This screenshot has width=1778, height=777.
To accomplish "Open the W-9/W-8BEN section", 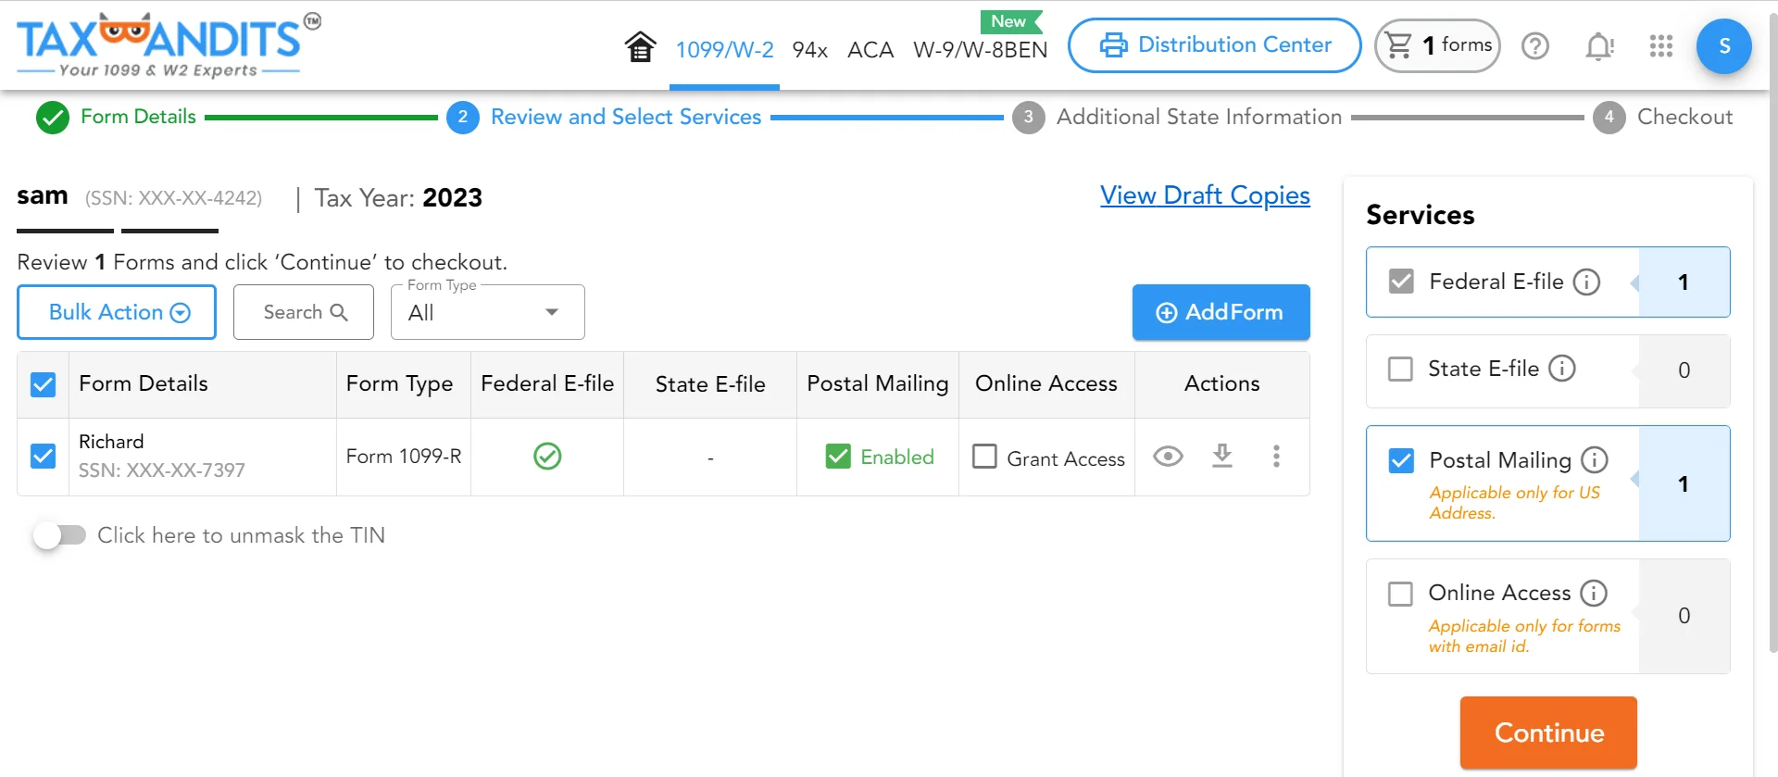I will pos(980,50).
